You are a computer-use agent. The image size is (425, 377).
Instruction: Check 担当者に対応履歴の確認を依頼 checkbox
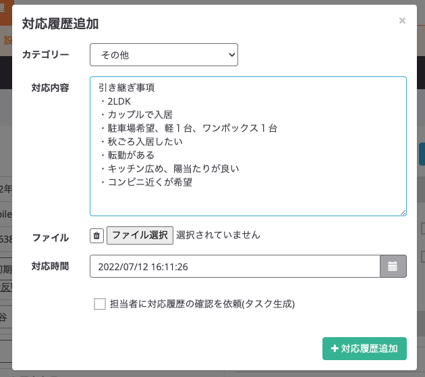click(100, 304)
